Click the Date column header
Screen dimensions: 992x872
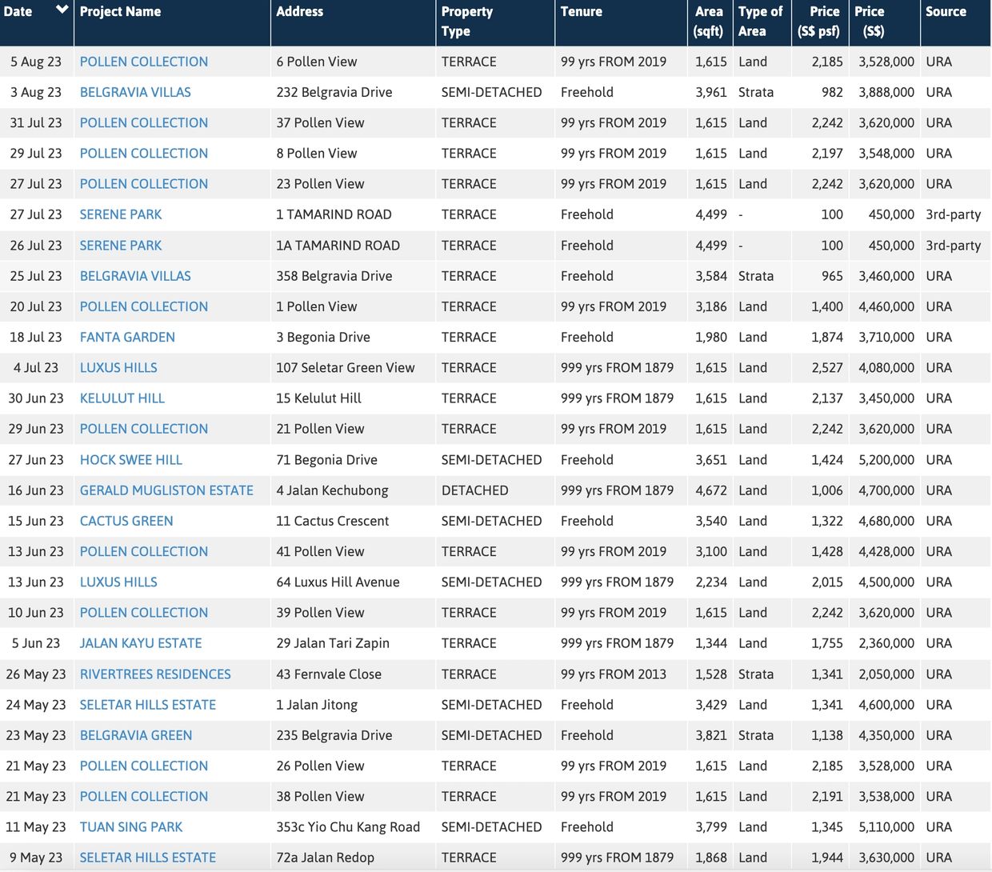pyautogui.click(x=37, y=22)
